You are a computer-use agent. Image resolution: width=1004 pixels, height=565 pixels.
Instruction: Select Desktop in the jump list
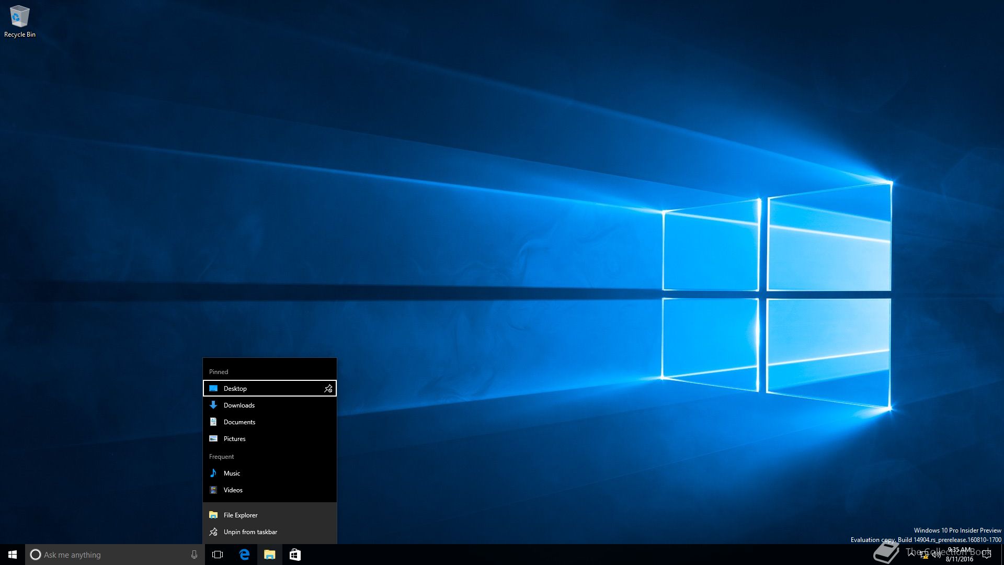[270, 388]
